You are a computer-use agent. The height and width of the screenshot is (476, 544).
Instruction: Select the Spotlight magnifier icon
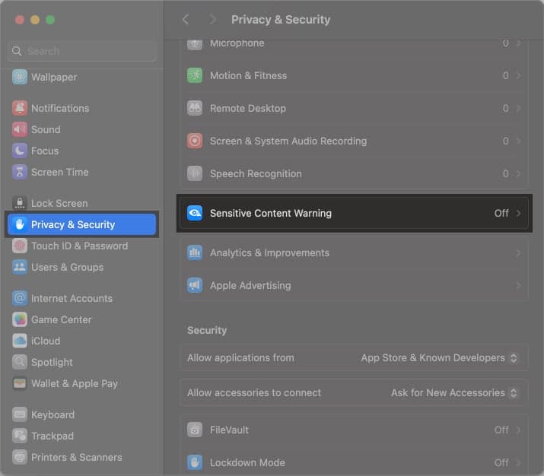click(20, 362)
